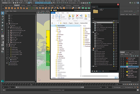140x94 pixels.
Task: Click the File button in Explorer ribbon
Action: [x=53, y=13]
